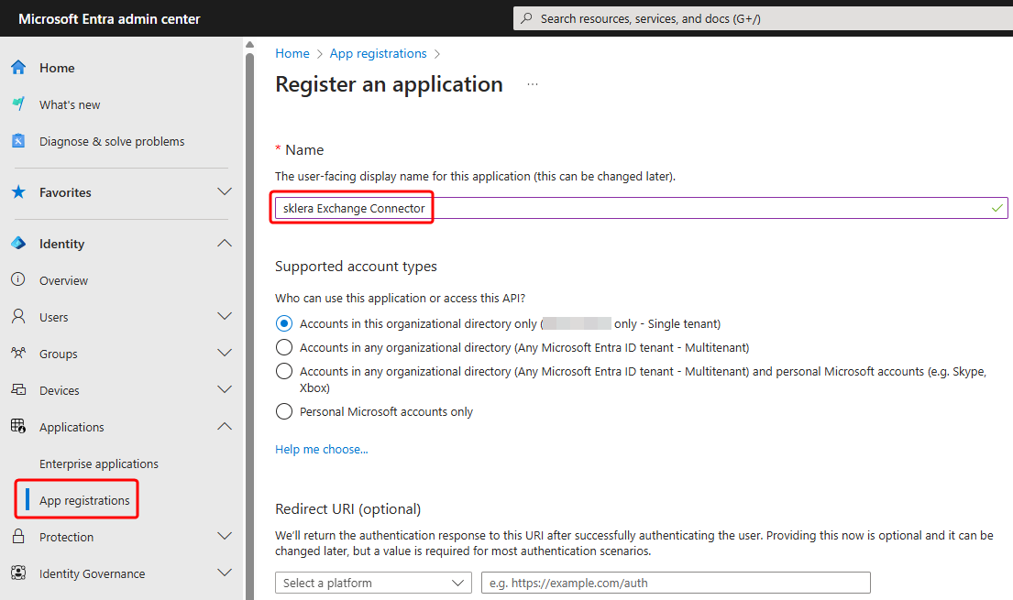Expand the Protection submenu chevron
1013x600 pixels.
(225, 536)
